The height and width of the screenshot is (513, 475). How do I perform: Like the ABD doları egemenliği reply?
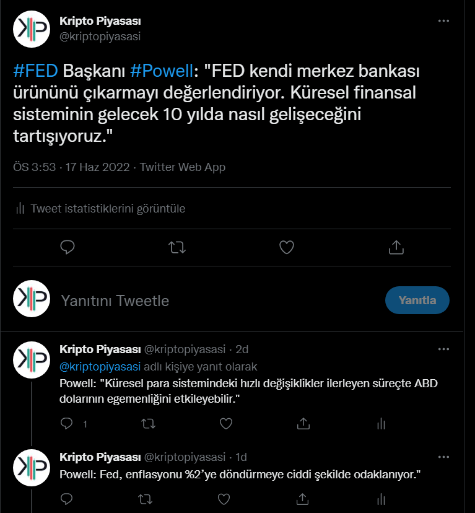(226, 424)
